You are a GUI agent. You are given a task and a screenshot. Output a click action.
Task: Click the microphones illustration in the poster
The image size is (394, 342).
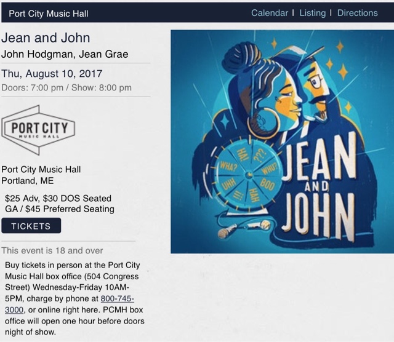(x=244, y=228)
